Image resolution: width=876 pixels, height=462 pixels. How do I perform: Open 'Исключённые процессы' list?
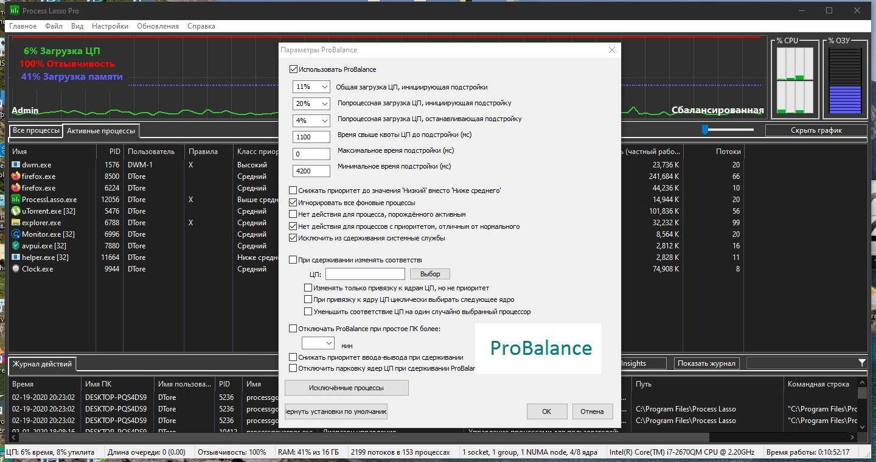[347, 388]
